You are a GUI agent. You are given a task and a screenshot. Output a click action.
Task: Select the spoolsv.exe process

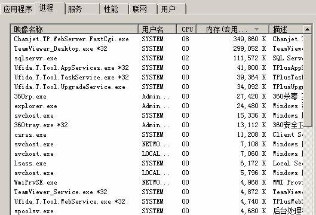157,211
